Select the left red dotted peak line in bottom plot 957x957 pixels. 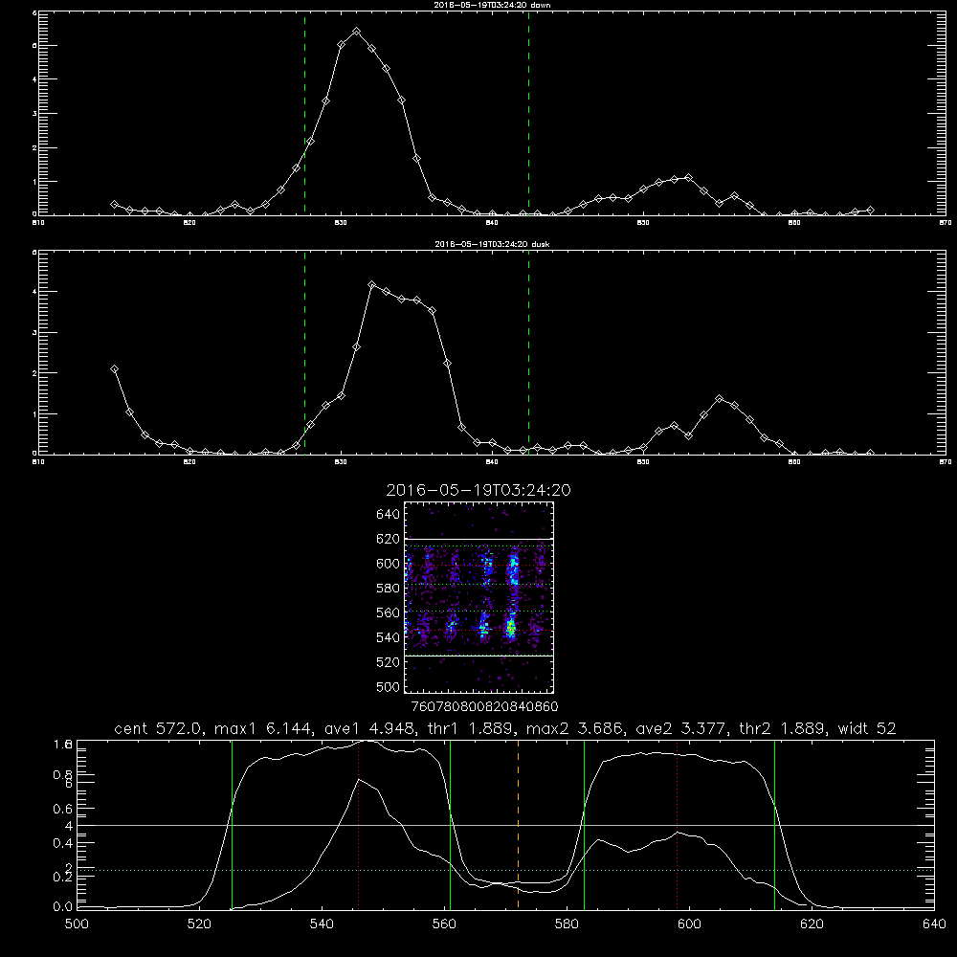pos(358,824)
